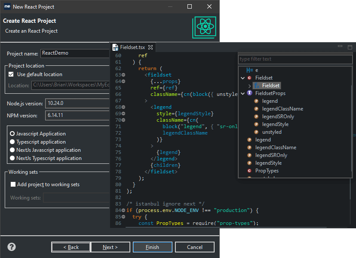Click the fx function icon of highlighted Fieldset
Viewport: 356px width, 258px height.
[x=257, y=86]
